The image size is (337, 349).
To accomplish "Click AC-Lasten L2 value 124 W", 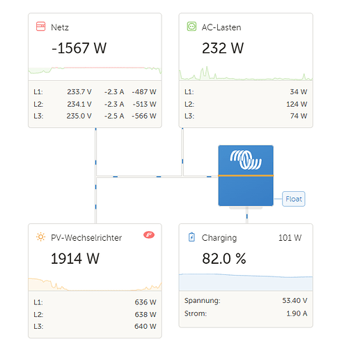I will [x=297, y=104].
